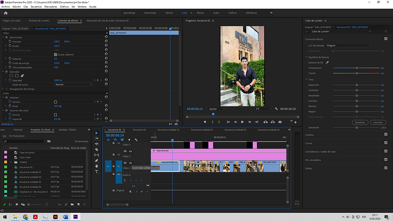Click the Extract button in Program monitor

coord(273,122)
